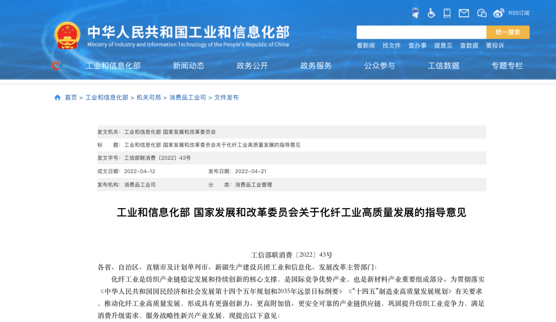The image size is (556, 322).
Task: Click the red swirl icon beside the navigation
Action: 56,65
